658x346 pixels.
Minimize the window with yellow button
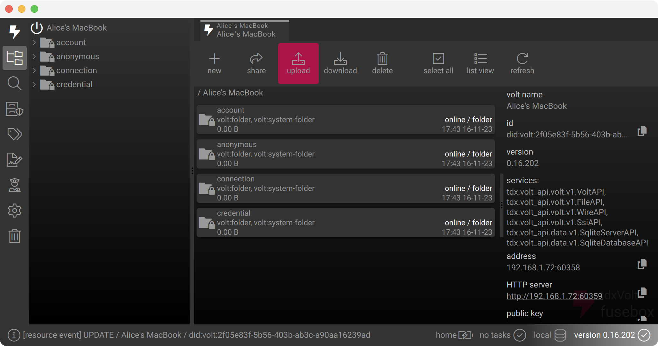(x=22, y=9)
